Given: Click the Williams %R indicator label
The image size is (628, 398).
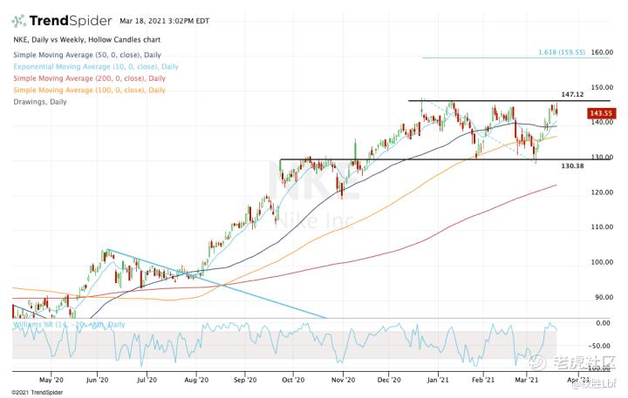Looking at the screenshot, I should 69,325.
